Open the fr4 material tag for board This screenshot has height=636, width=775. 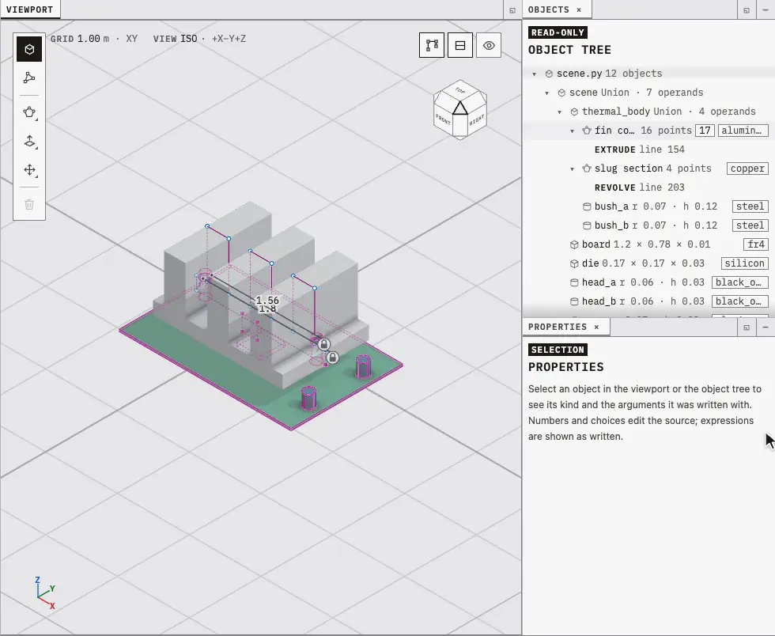756,244
